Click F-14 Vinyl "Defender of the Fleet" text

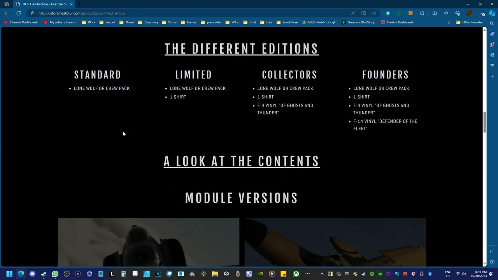[385, 125]
